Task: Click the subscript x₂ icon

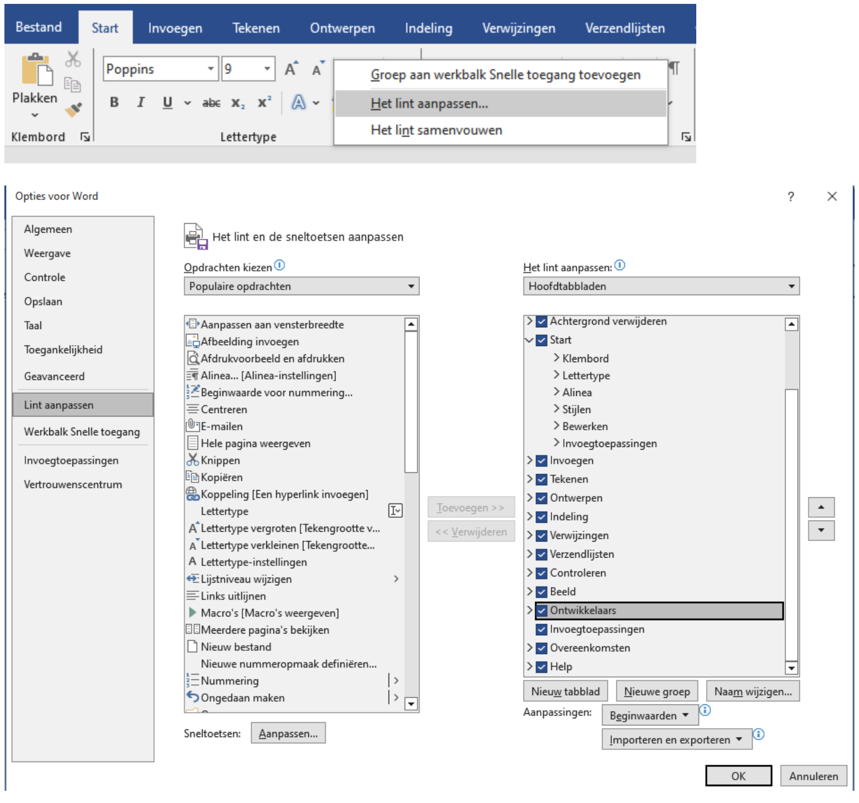Action: (237, 103)
